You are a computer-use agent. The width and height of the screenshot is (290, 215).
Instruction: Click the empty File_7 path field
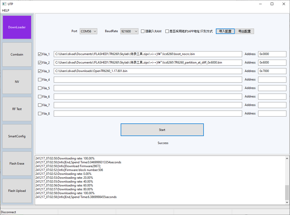point(148,105)
